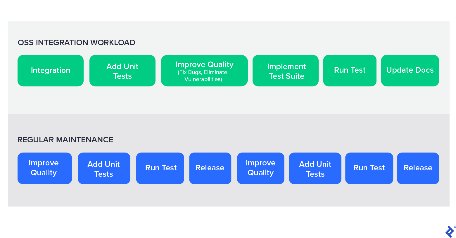
Task: Select the first Run Test maintenance step
Action: (160, 168)
